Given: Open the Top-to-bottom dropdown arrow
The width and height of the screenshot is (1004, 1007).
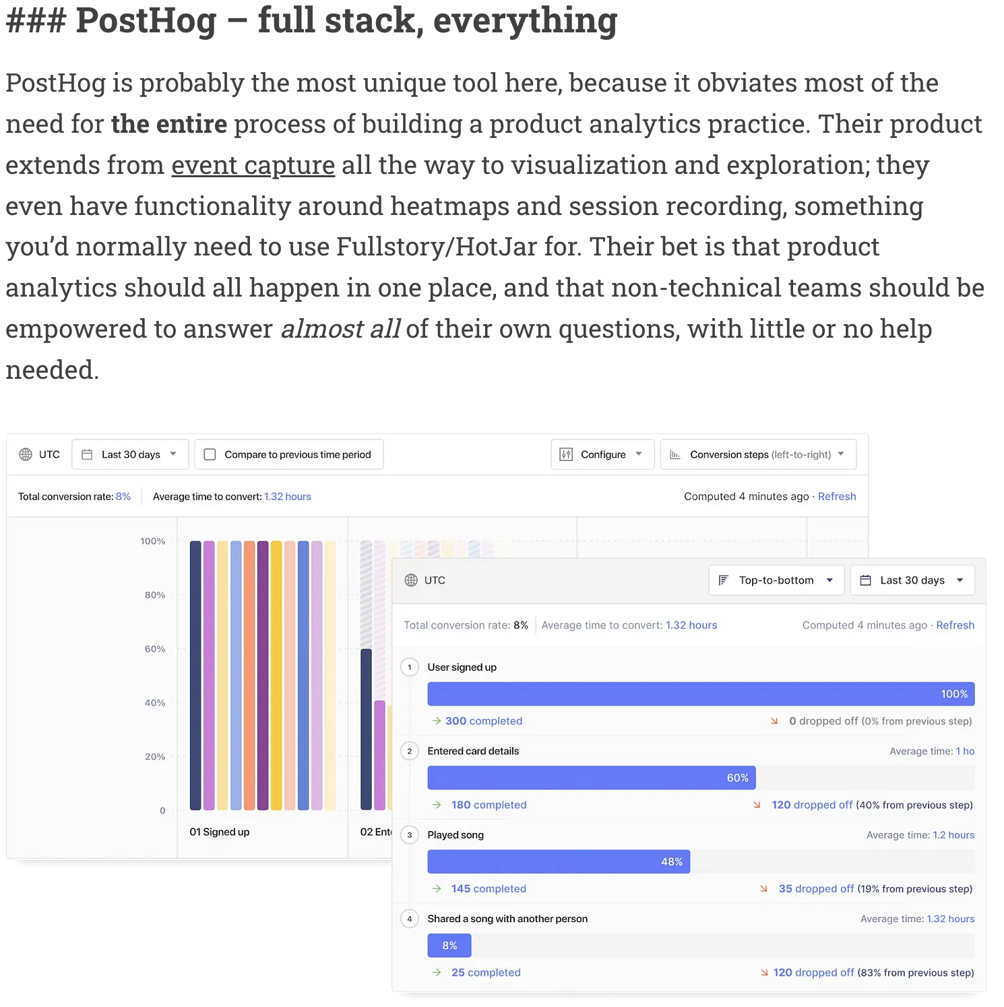Looking at the screenshot, I should point(829,580).
